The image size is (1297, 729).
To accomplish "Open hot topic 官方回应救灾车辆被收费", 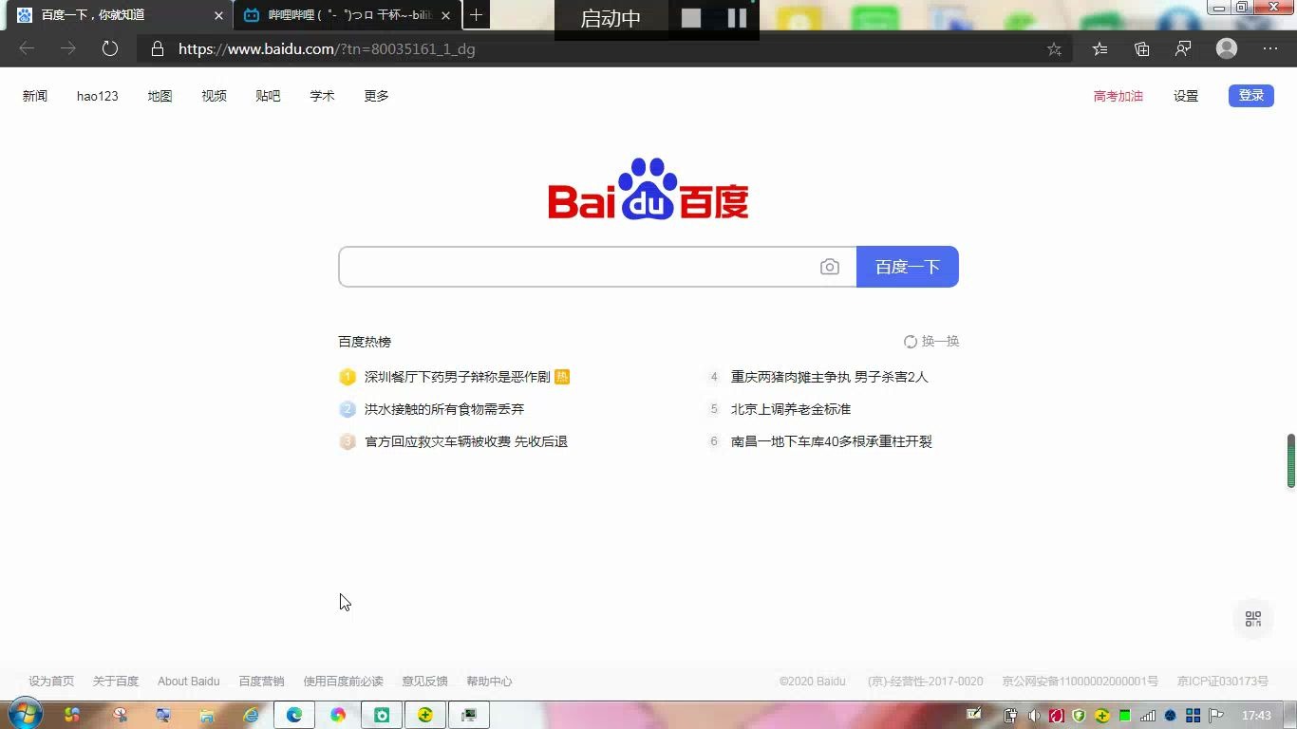I will coord(466,441).
